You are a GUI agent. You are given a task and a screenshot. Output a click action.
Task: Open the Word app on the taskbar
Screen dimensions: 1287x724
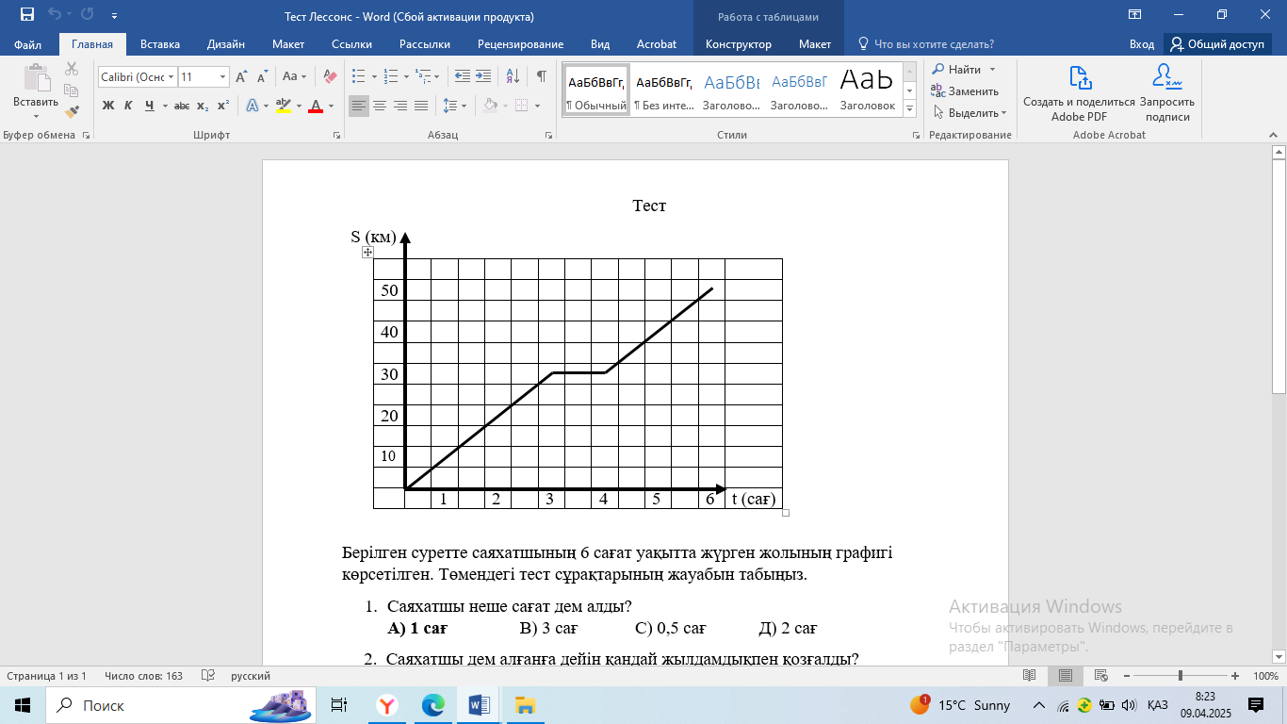point(479,705)
